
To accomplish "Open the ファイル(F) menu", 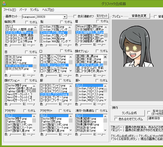I will point(9,10).
